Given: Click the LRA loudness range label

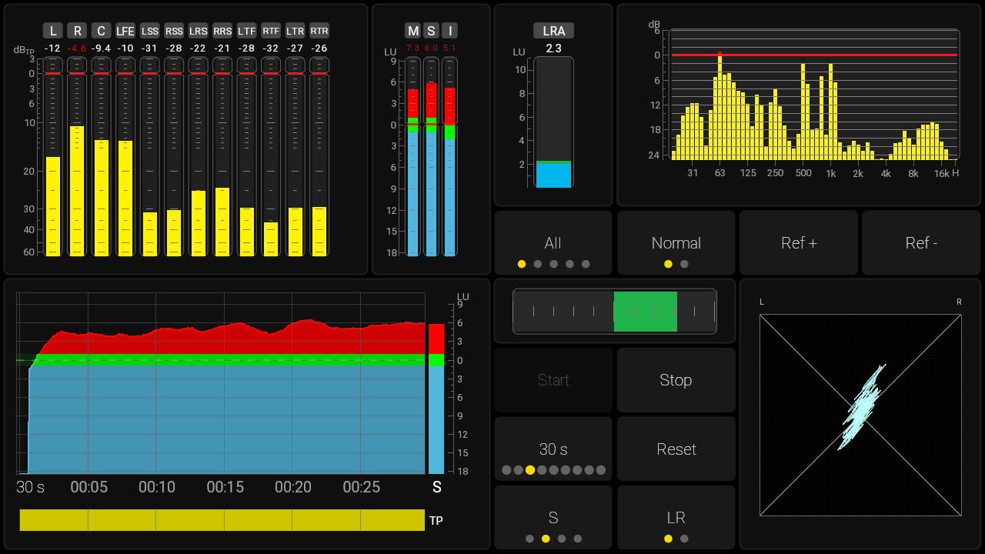Looking at the screenshot, I should point(553,31).
